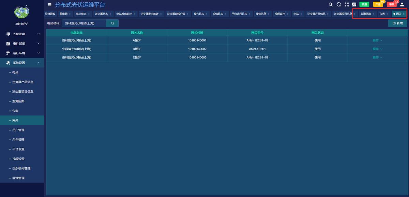The image size is (409, 197).
Task: Click the 新增 button
Action: click(397, 23)
